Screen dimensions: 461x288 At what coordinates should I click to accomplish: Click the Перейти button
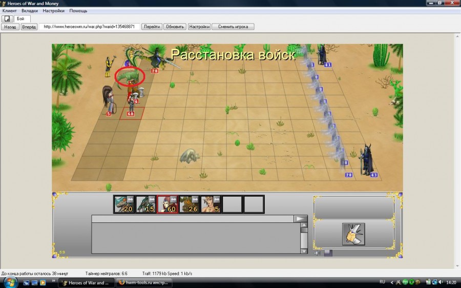coord(152,27)
